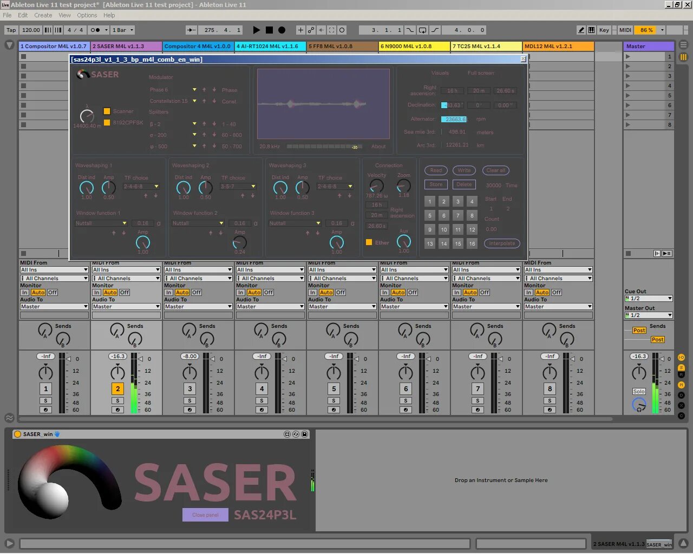Solo track 3 with its S button
693x554 pixels.
point(189,401)
